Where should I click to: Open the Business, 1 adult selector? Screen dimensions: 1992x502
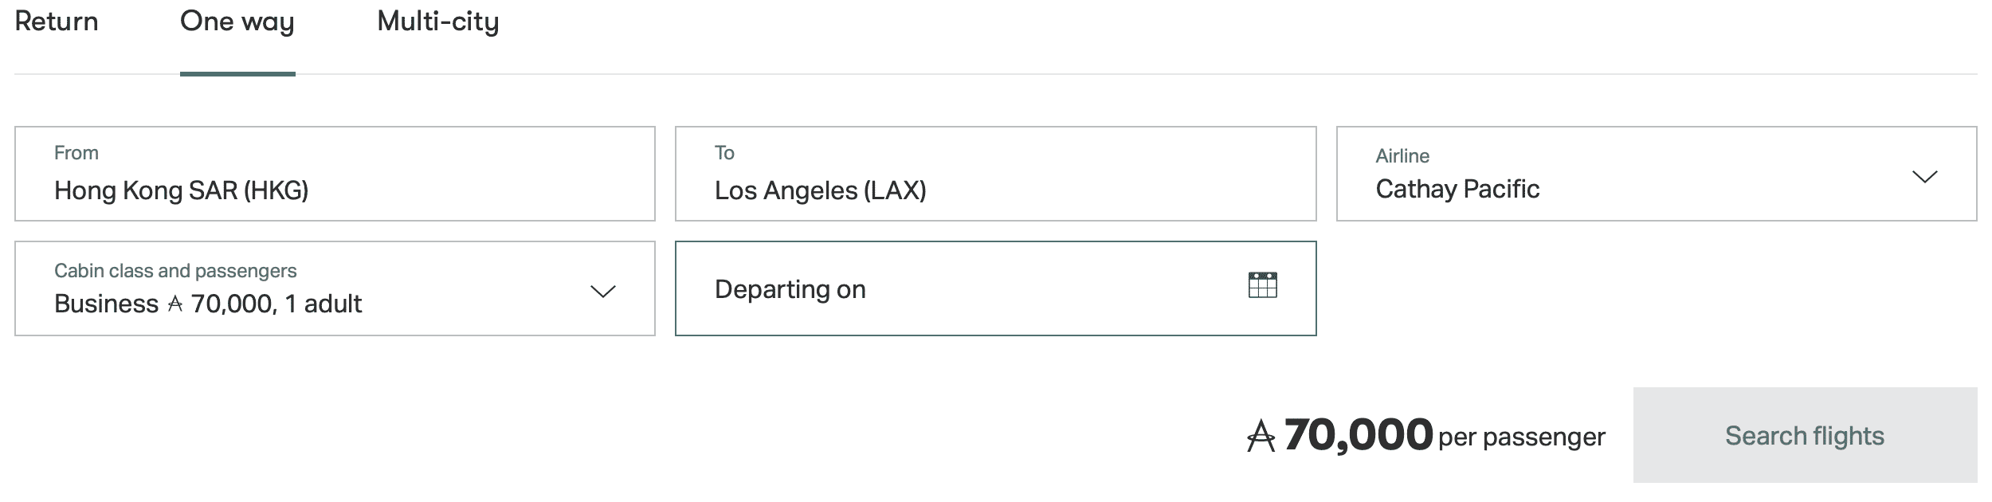[x=208, y=304]
